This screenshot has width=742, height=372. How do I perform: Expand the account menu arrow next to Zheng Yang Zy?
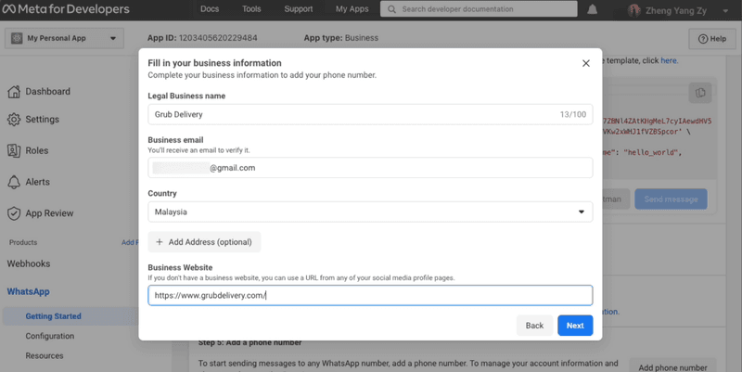point(725,11)
